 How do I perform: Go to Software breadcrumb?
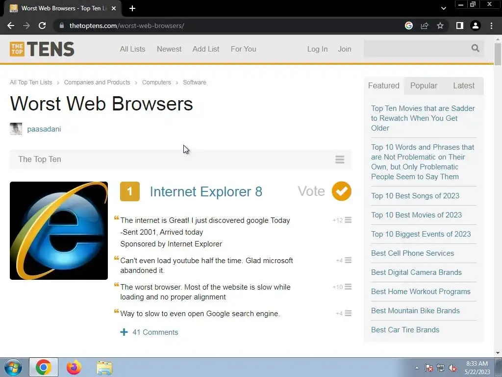tap(195, 82)
